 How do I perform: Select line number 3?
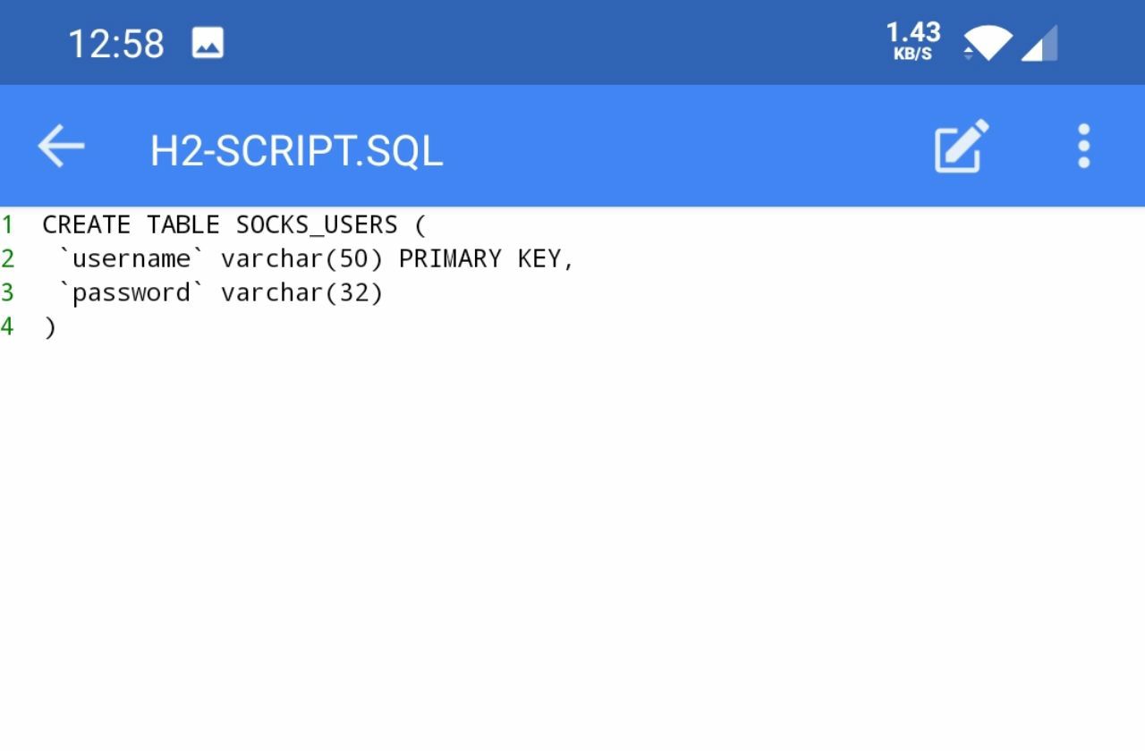[x=7, y=292]
